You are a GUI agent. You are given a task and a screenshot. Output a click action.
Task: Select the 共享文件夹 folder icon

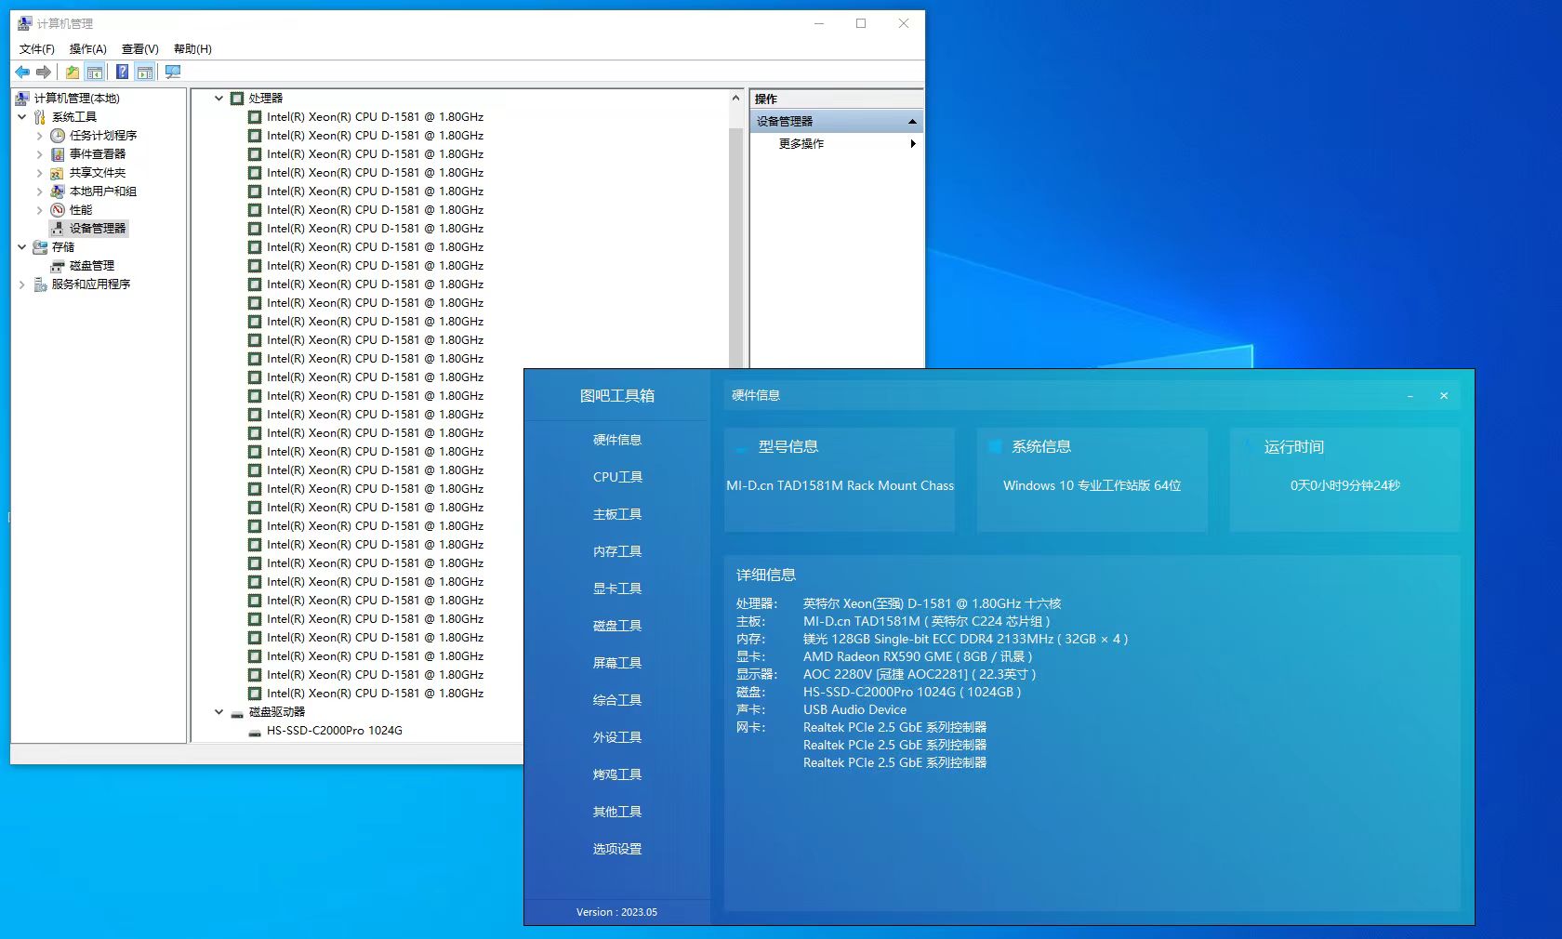pyautogui.click(x=58, y=172)
